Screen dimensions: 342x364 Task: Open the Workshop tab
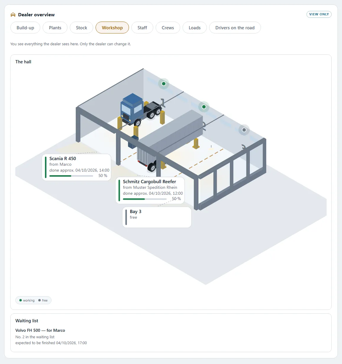point(112,28)
